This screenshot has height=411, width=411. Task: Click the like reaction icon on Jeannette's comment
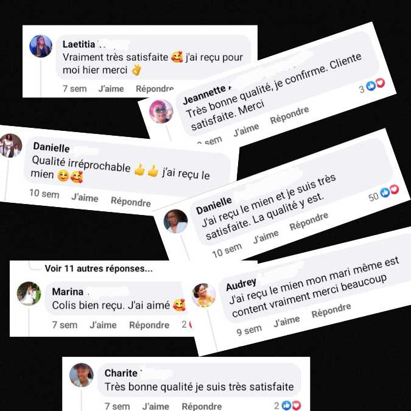tap(371, 86)
